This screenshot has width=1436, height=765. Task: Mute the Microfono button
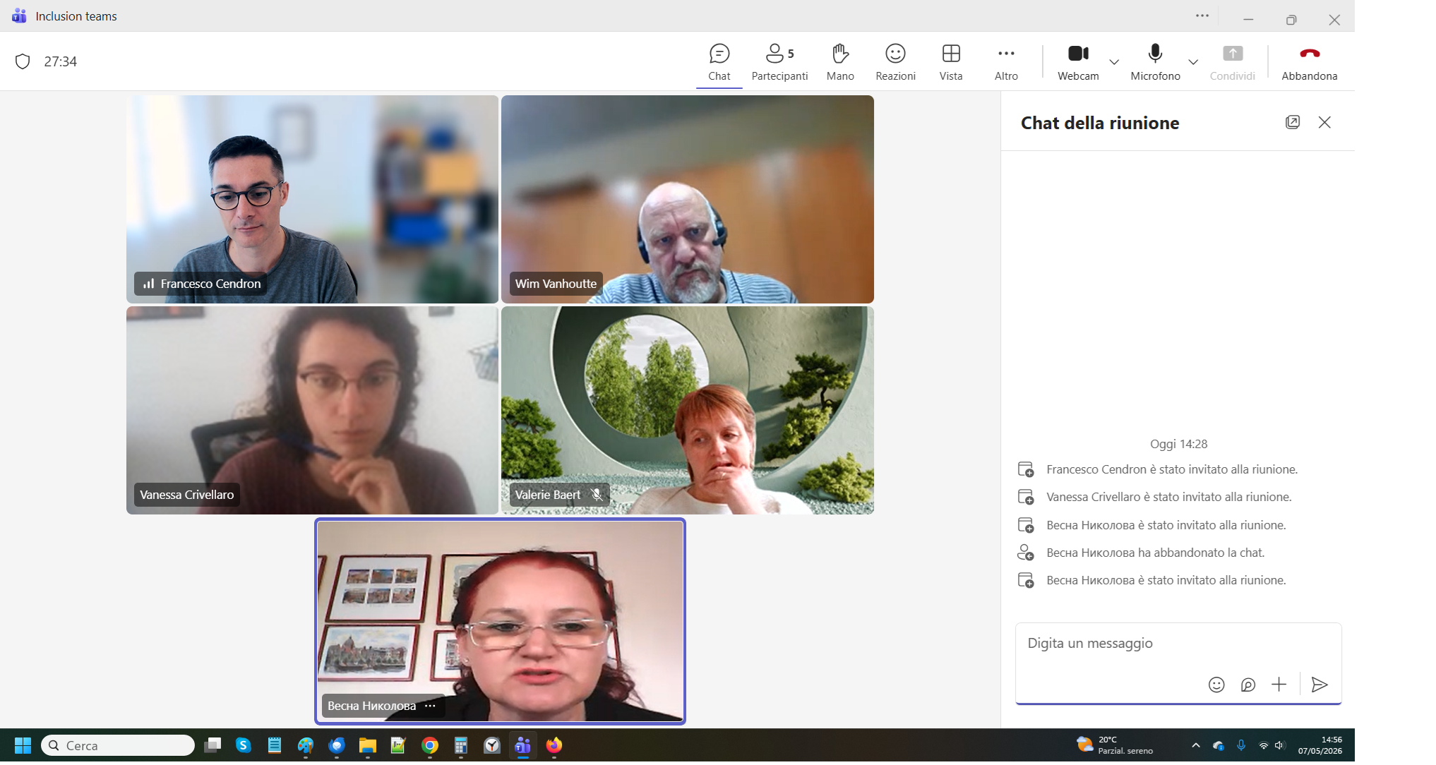(x=1155, y=62)
